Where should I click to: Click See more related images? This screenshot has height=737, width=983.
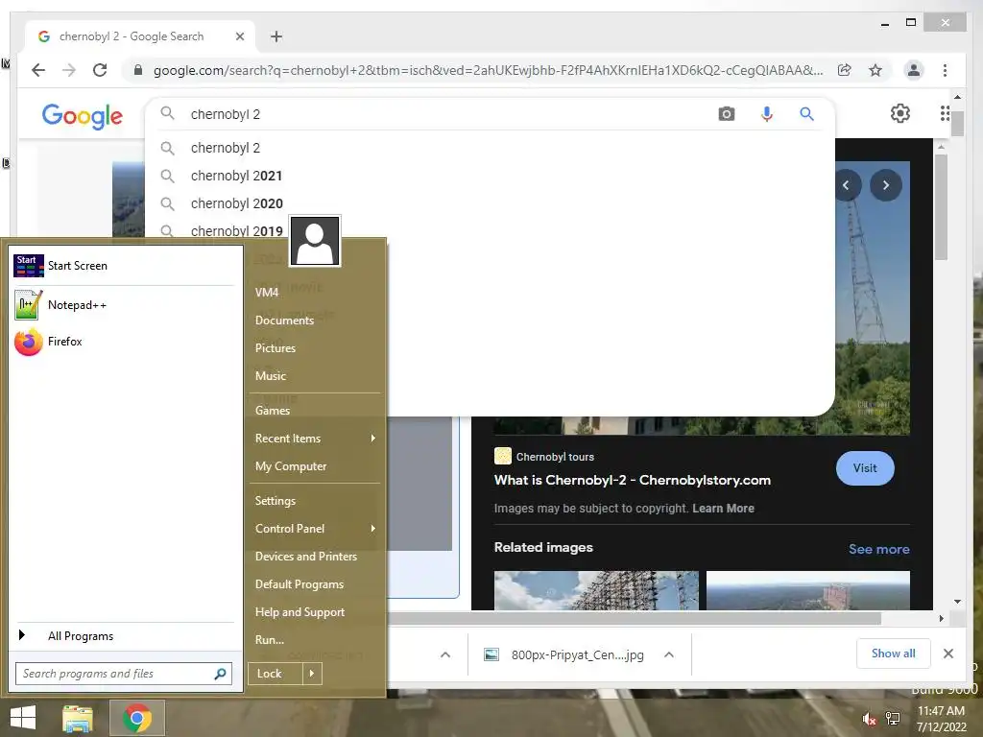point(879,549)
